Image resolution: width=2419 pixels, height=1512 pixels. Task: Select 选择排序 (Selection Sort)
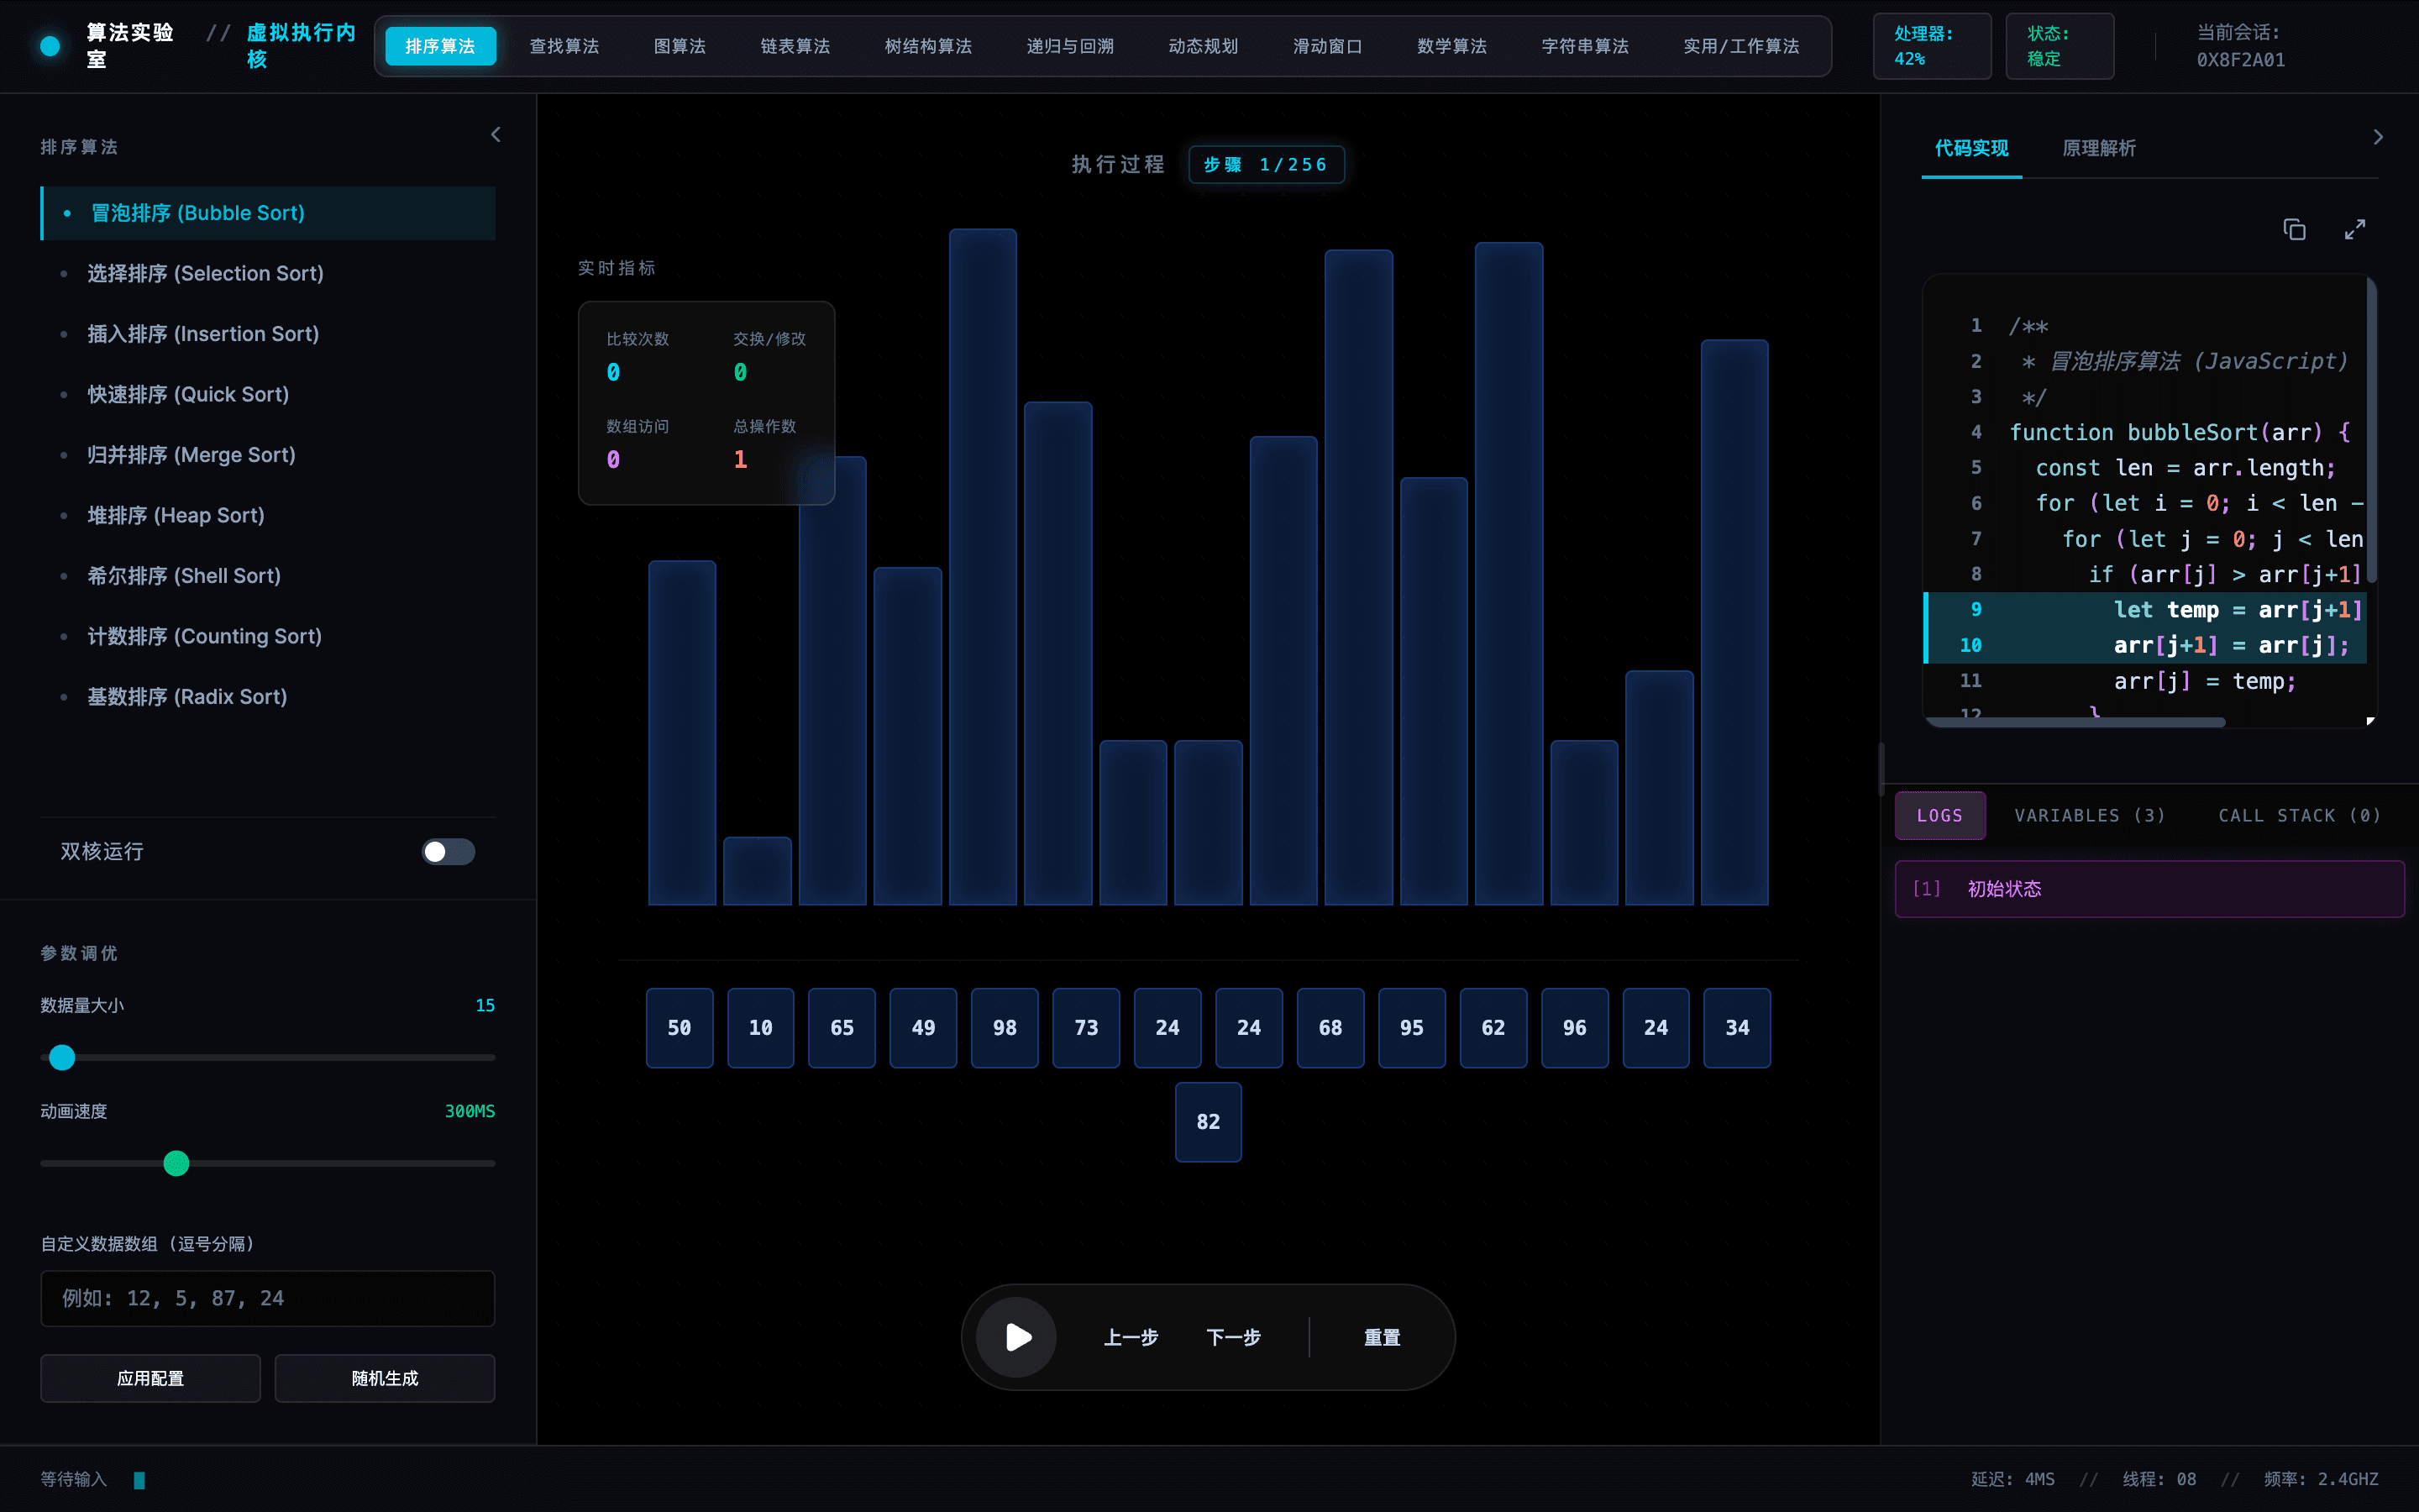coord(268,273)
